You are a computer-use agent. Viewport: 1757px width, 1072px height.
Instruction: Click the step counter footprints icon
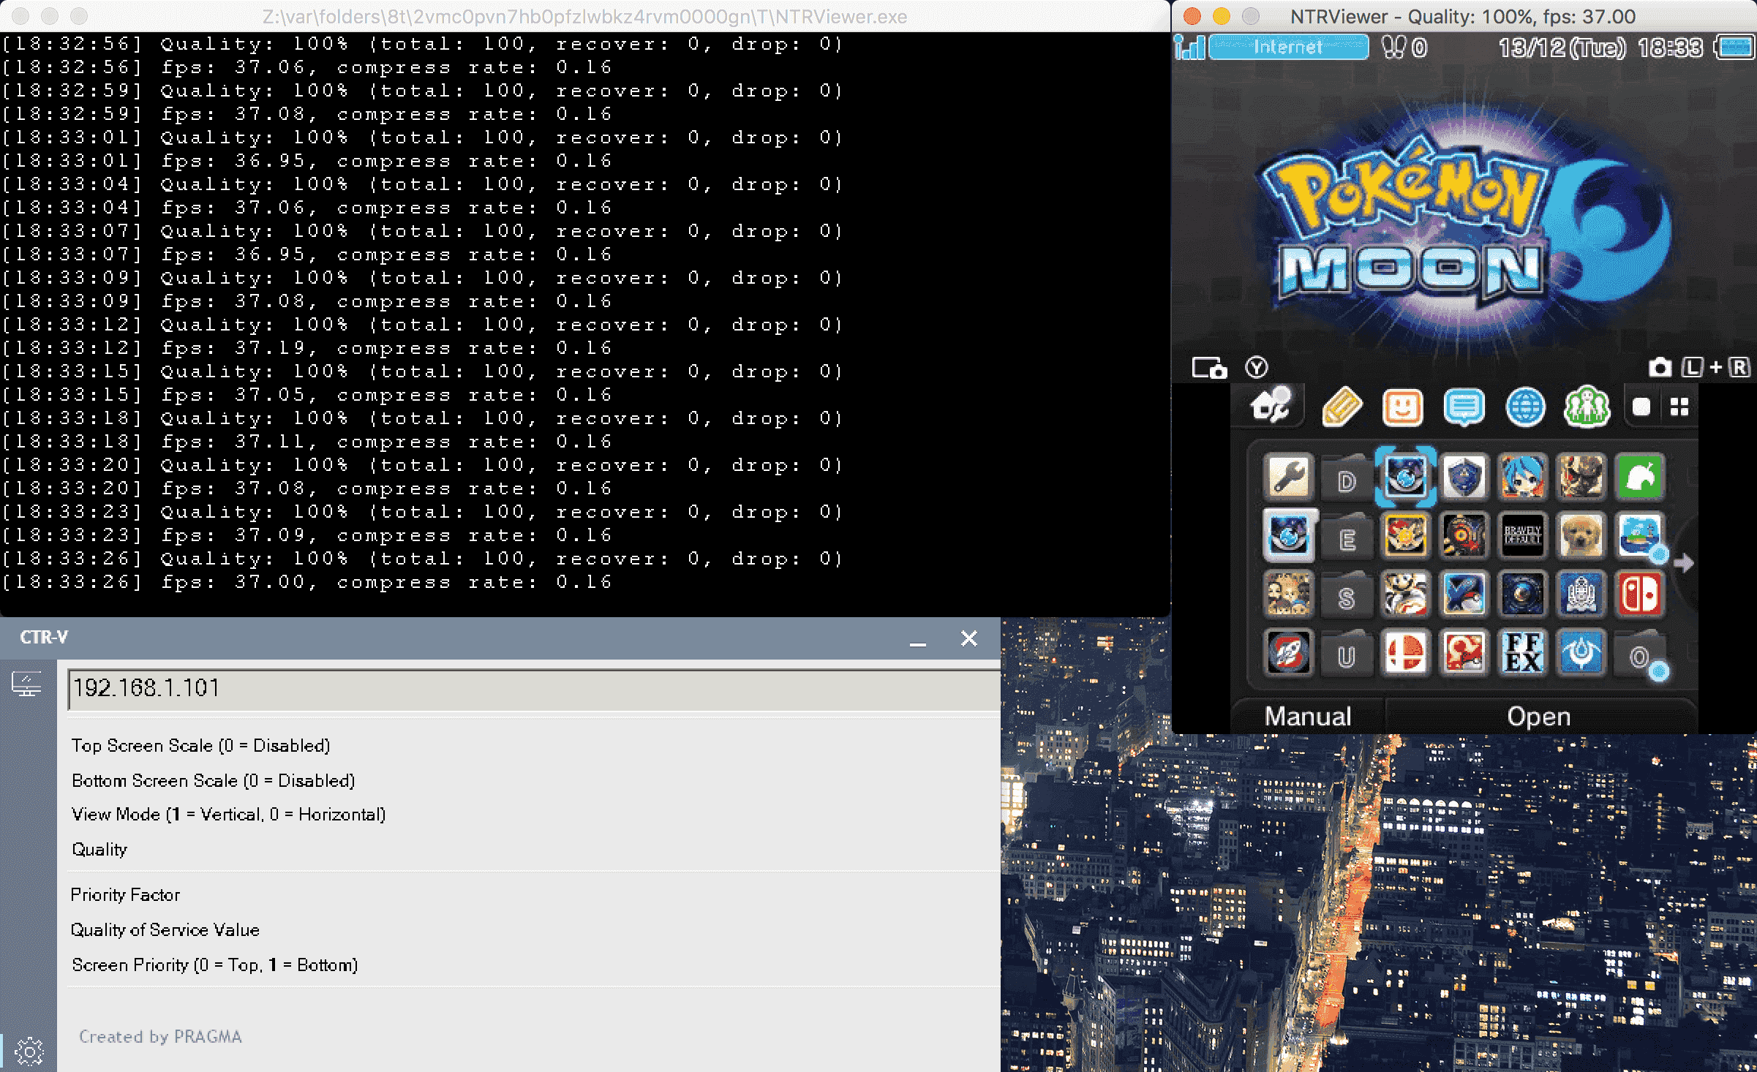click(x=1393, y=48)
